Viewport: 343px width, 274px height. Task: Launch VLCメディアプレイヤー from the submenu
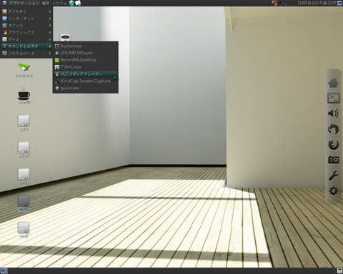tap(86, 74)
